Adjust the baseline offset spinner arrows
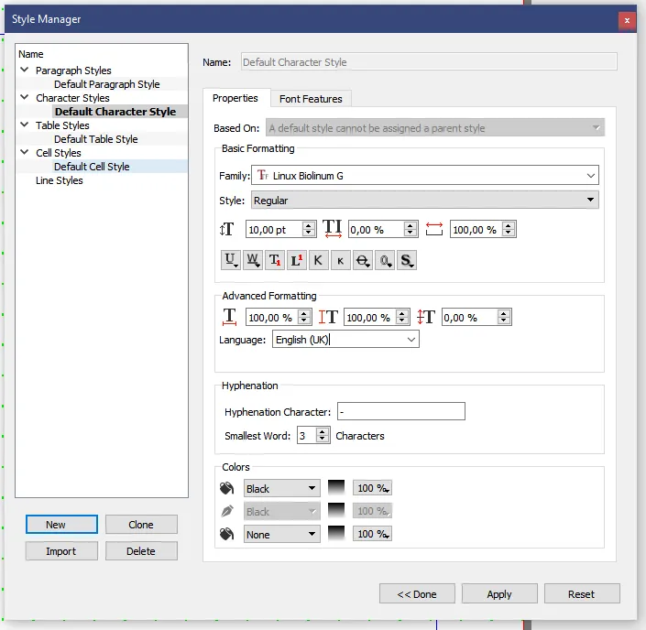This screenshot has width=646, height=630. click(x=503, y=317)
